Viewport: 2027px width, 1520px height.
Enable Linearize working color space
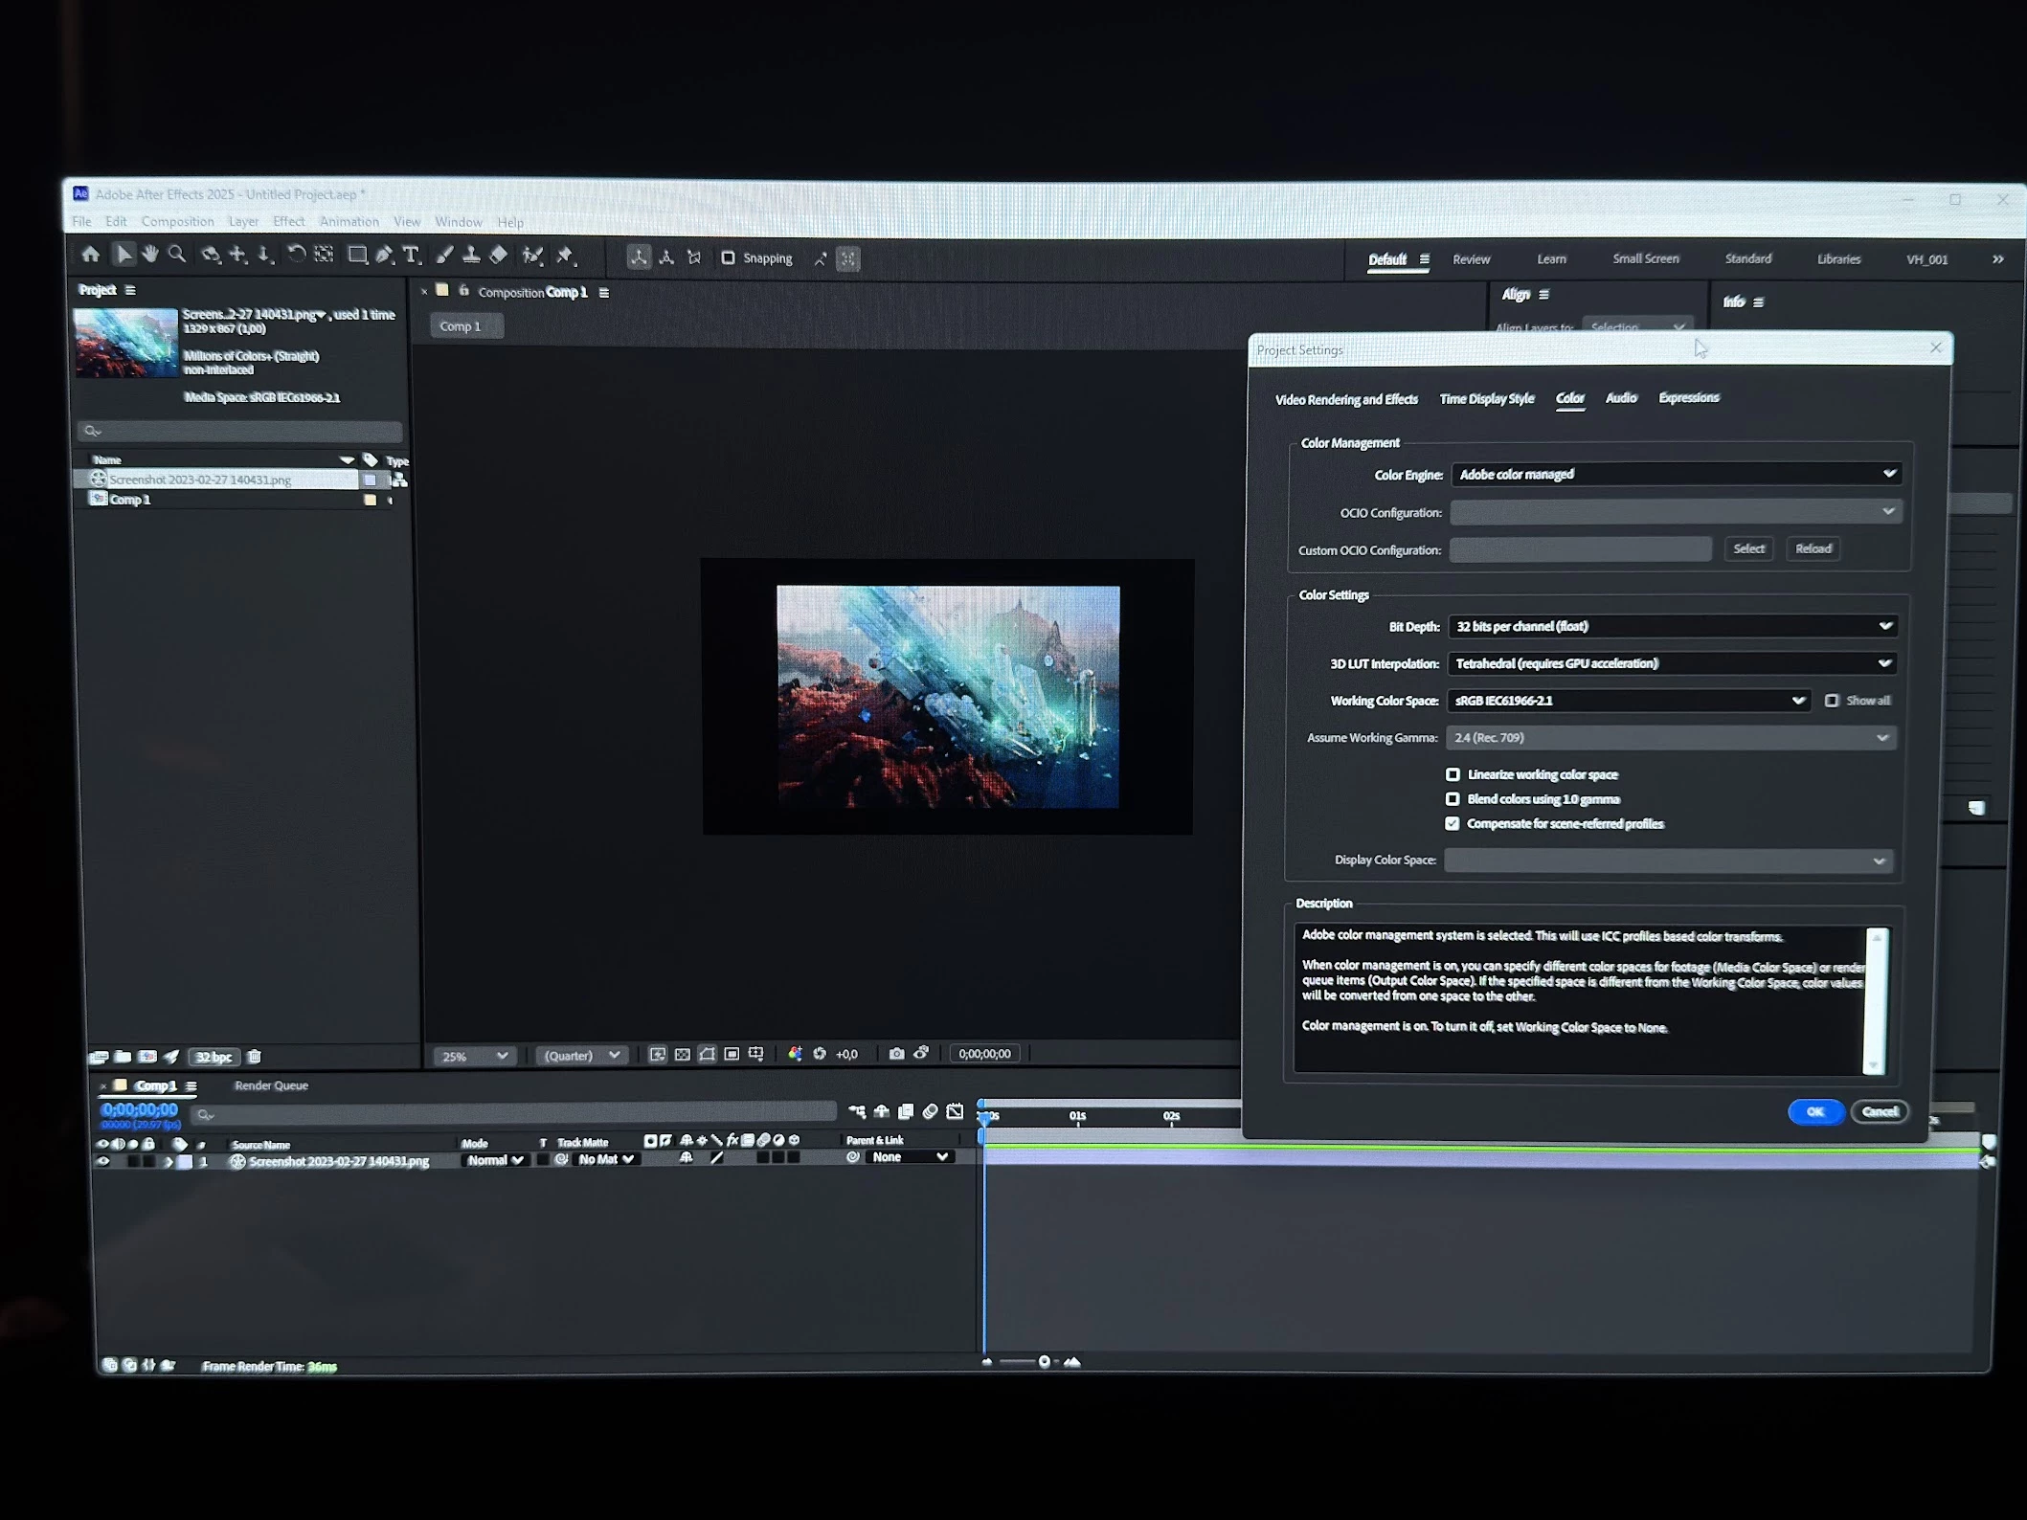(x=1453, y=774)
